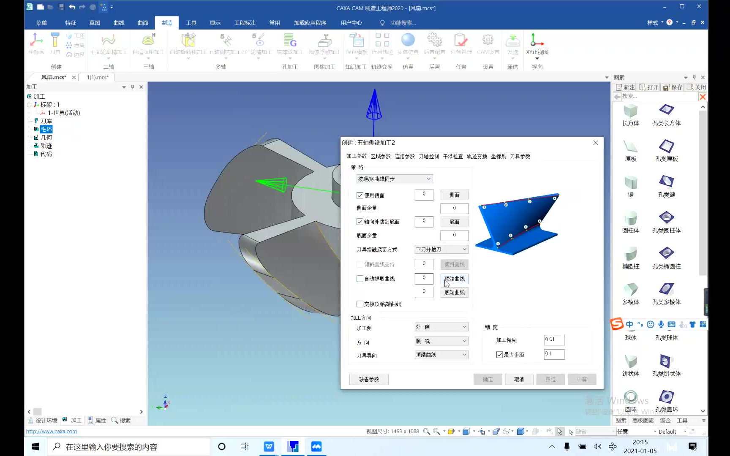Image resolution: width=730 pixels, height=456 pixels.
Task: Click the 发送 communication icon
Action: 513,44
